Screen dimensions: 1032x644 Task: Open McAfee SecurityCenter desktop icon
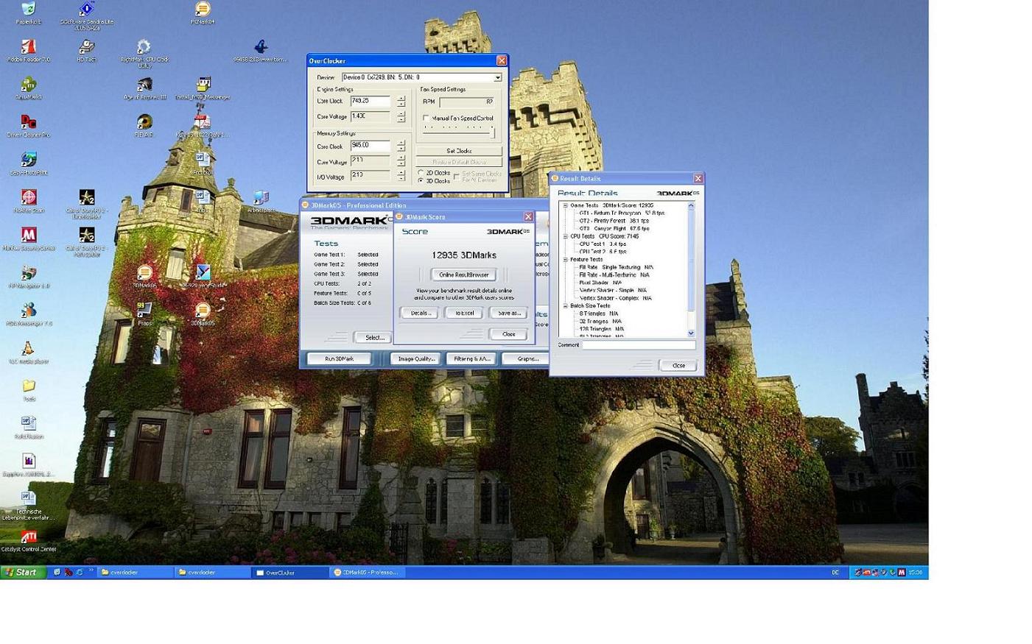[28, 236]
